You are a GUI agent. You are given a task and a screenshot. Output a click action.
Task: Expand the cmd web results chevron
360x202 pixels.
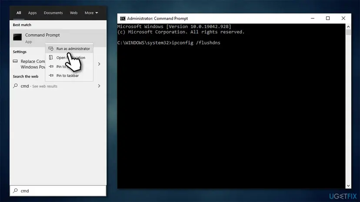(99, 86)
